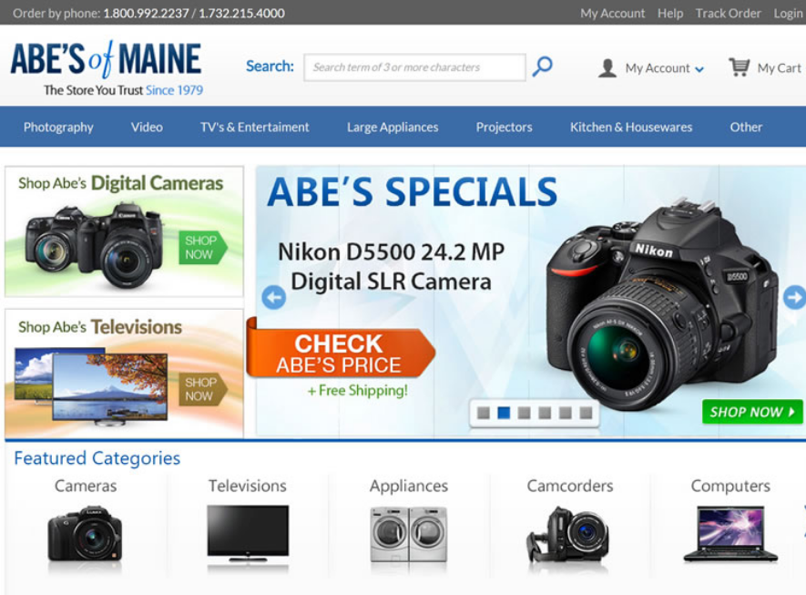Click My Account link in top bar
This screenshot has height=595, width=806.
(612, 14)
